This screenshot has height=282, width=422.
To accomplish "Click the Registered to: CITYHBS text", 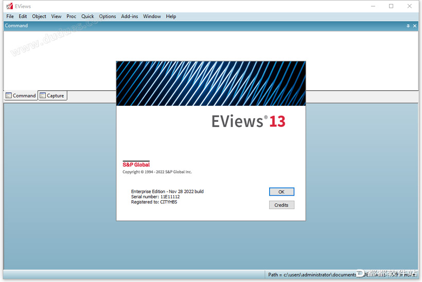I will tap(154, 202).
